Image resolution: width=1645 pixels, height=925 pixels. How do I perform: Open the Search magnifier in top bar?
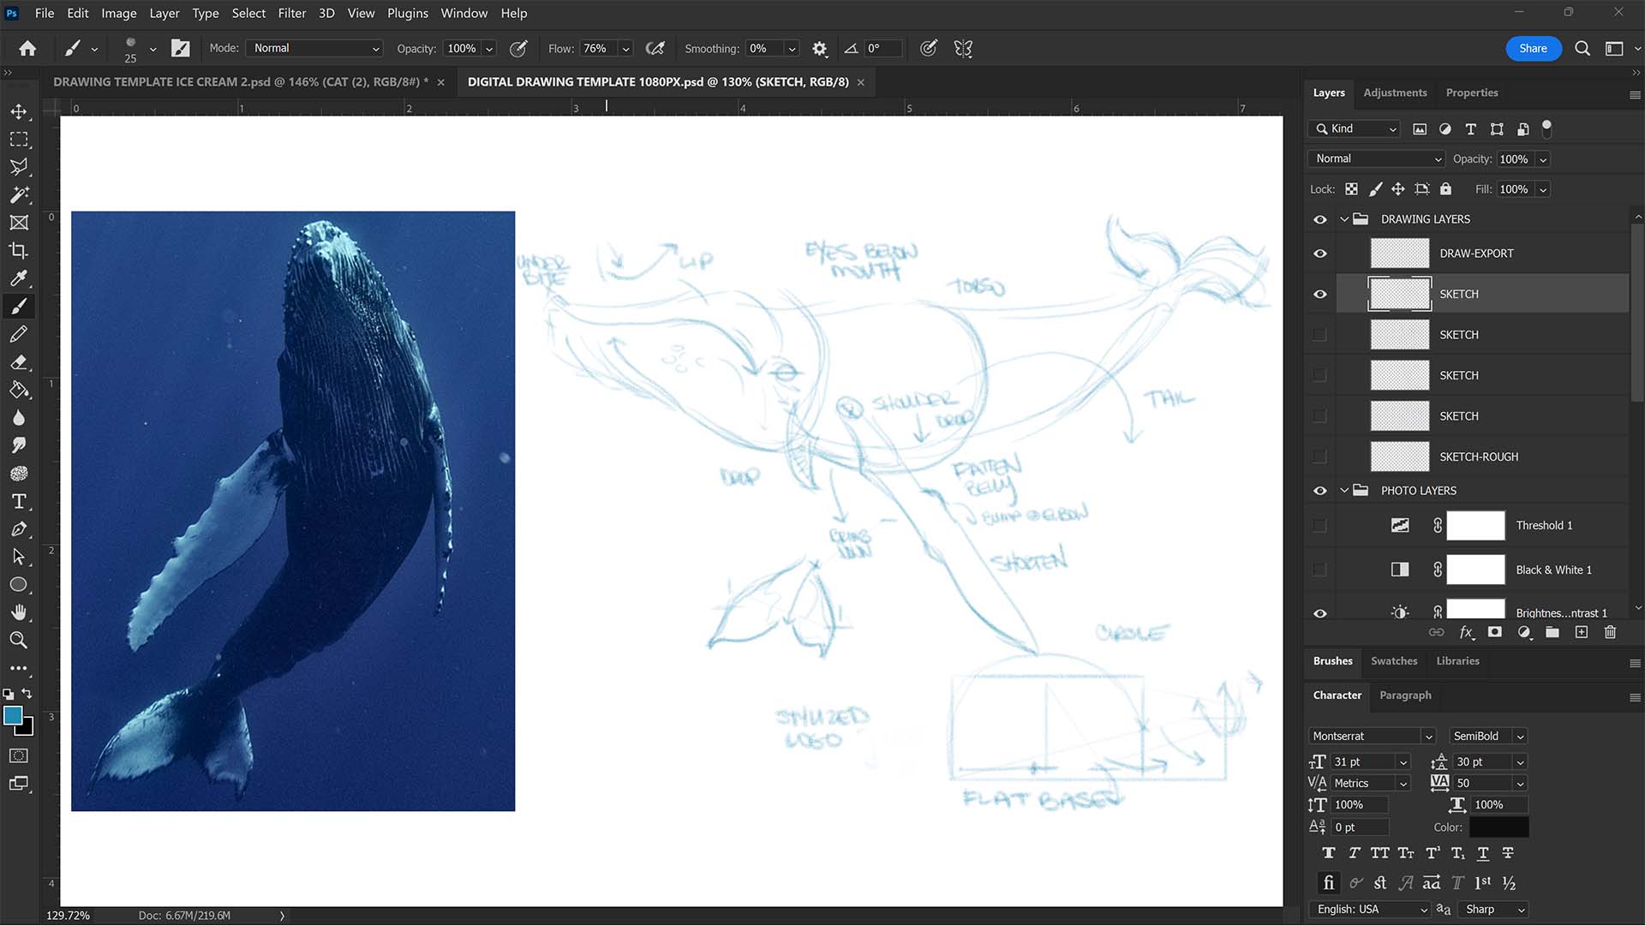tap(1582, 49)
